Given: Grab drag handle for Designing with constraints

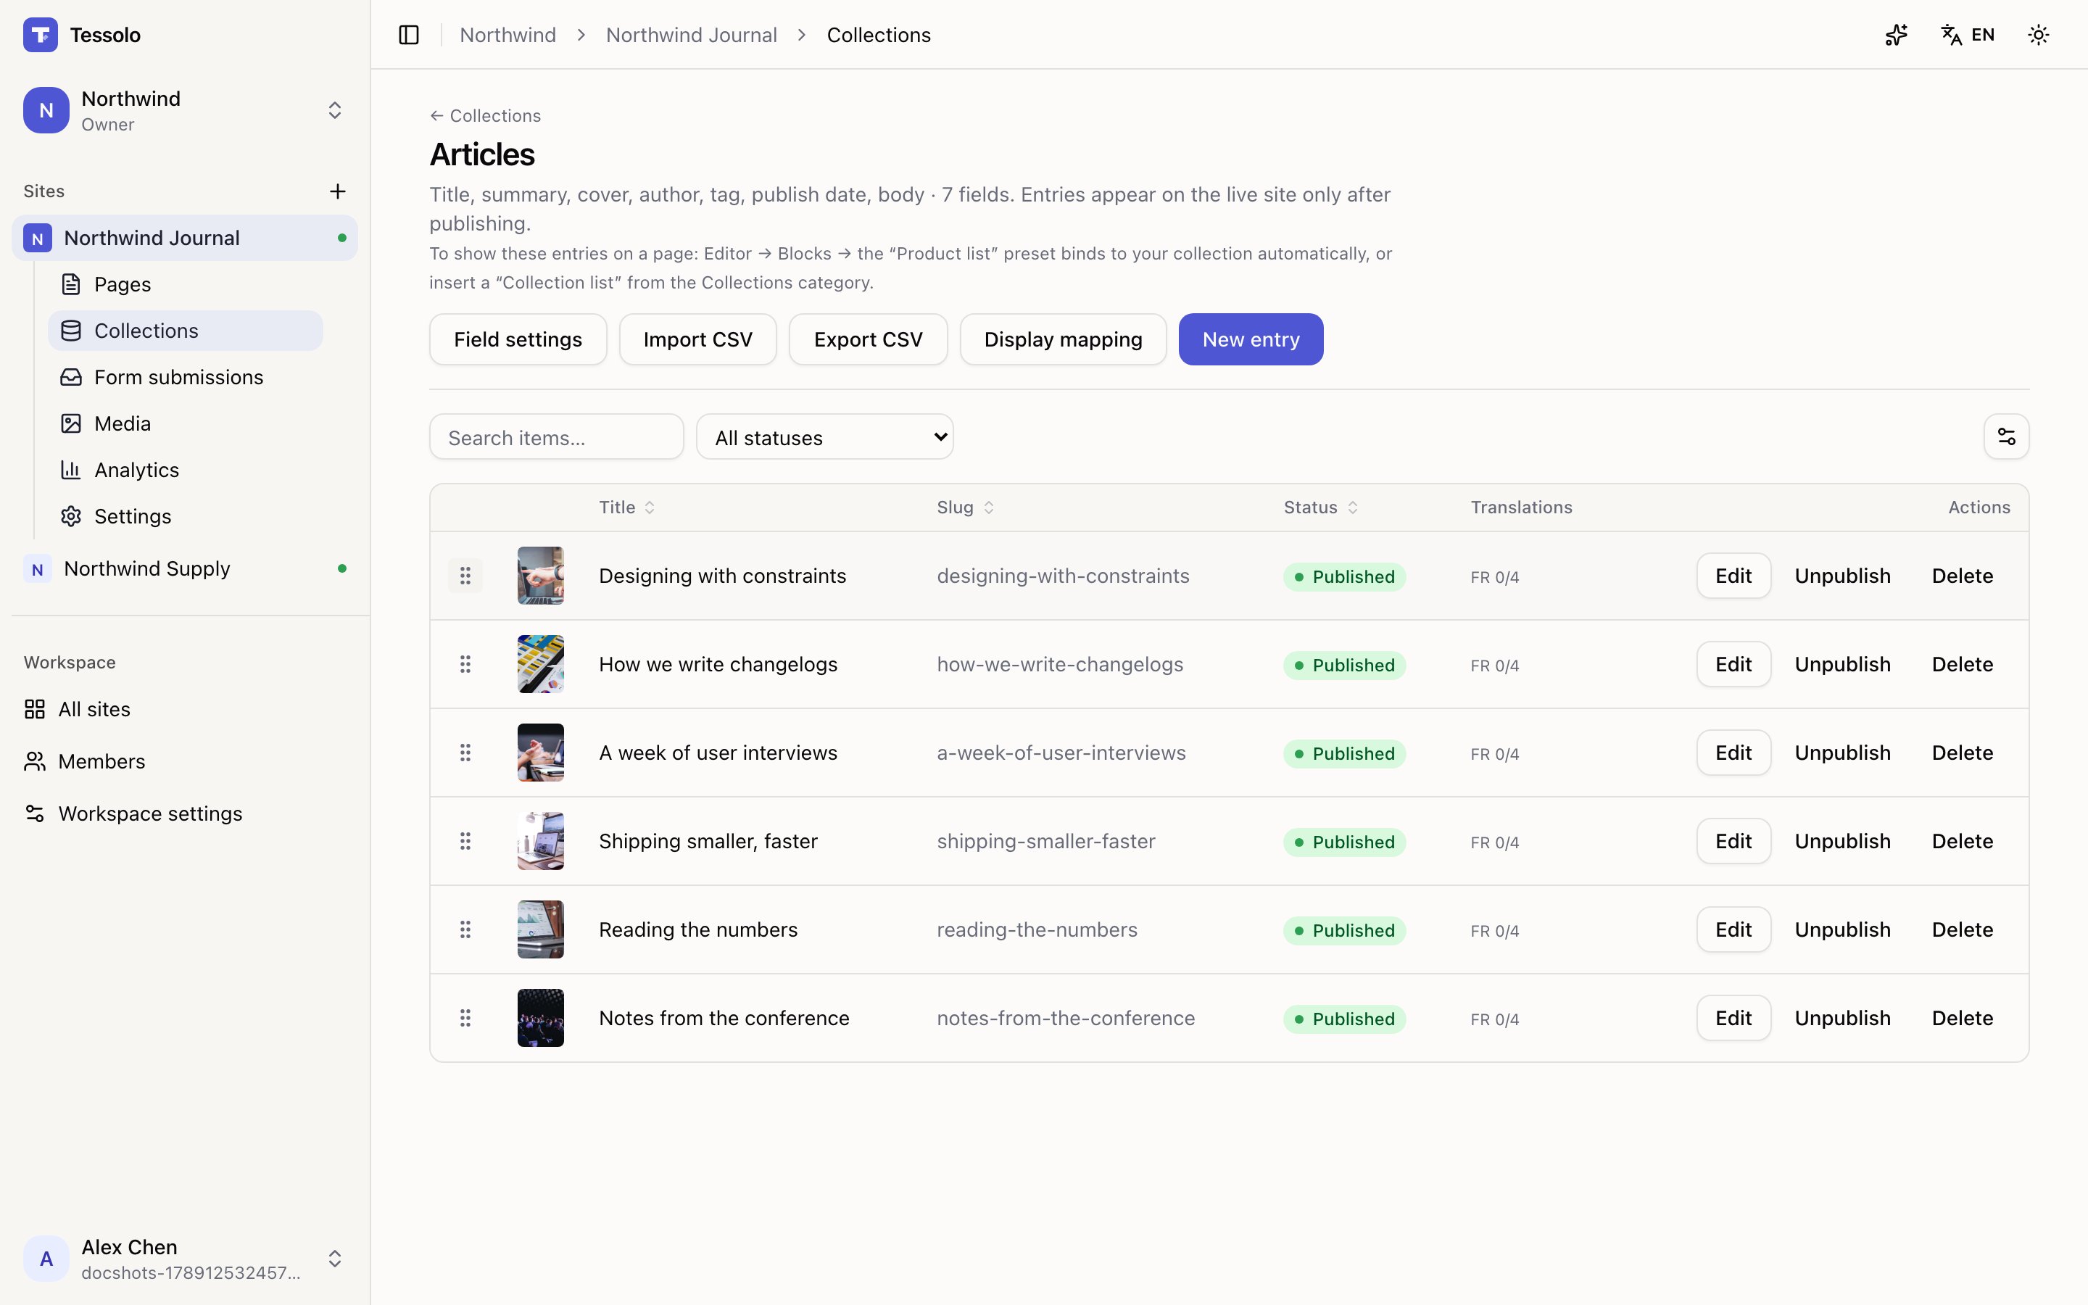Looking at the screenshot, I should tap(465, 576).
